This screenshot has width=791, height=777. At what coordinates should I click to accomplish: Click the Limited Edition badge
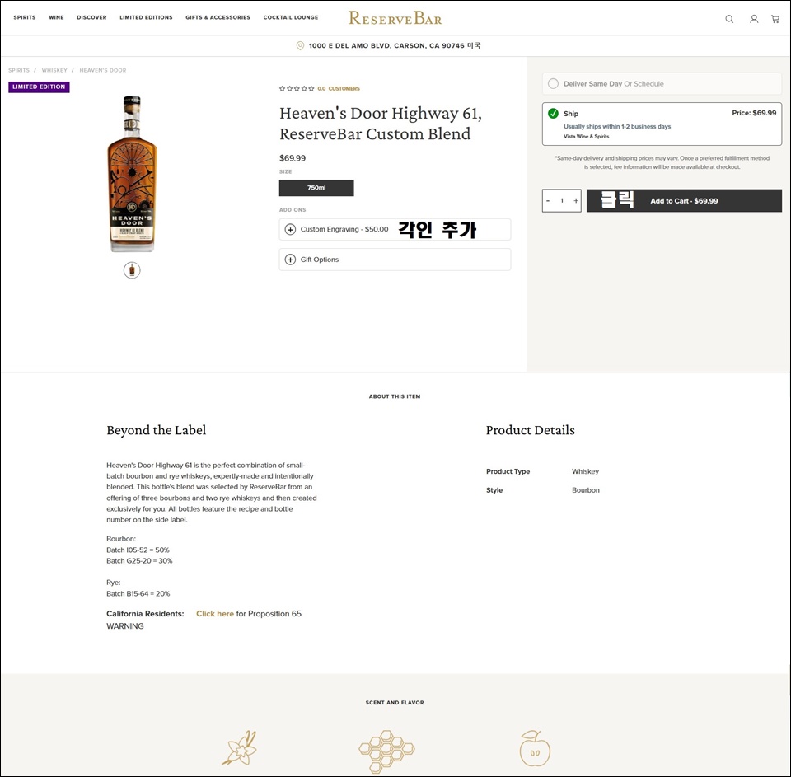(x=39, y=87)
